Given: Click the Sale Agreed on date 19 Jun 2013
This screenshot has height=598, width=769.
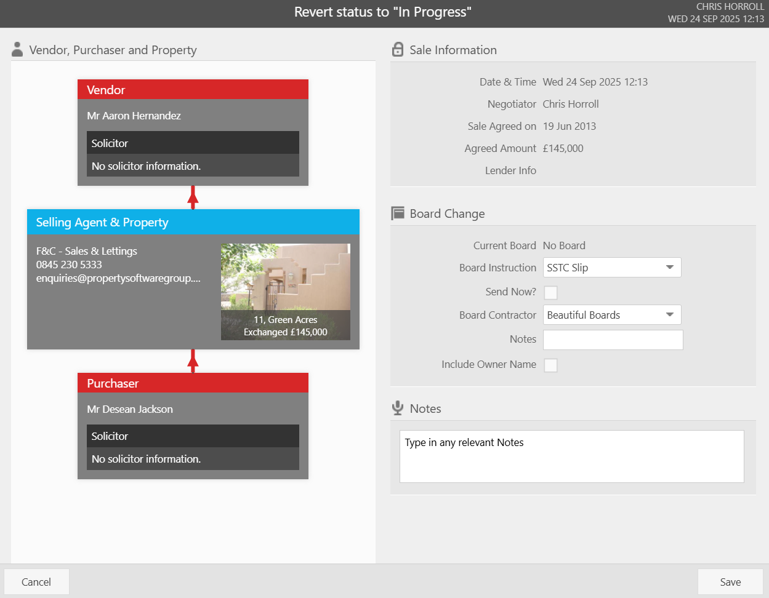Looking at the screenshot, I should pyautogui.click(x=570, y=126).
